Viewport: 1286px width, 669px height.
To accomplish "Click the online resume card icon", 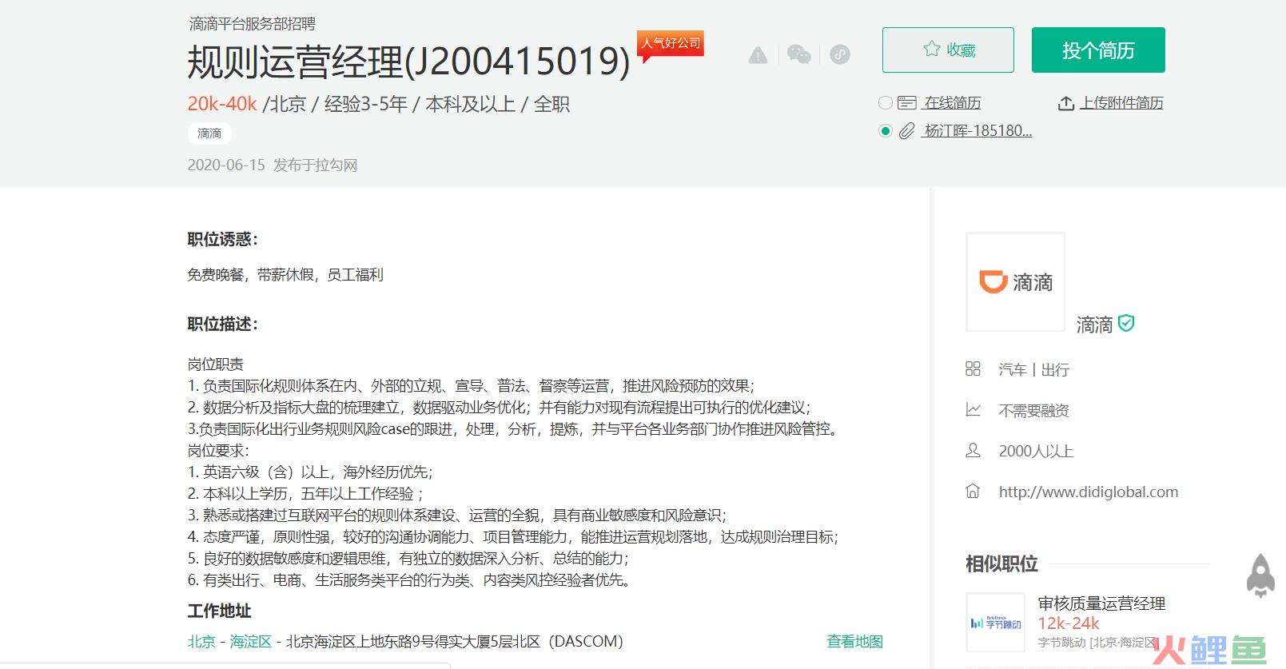I will (906, 102).
